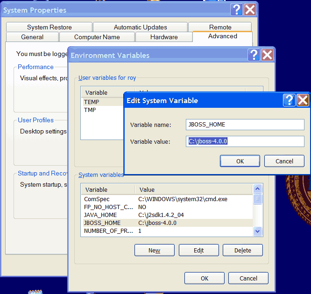Close the Environment Variables window

pos(267,55)
